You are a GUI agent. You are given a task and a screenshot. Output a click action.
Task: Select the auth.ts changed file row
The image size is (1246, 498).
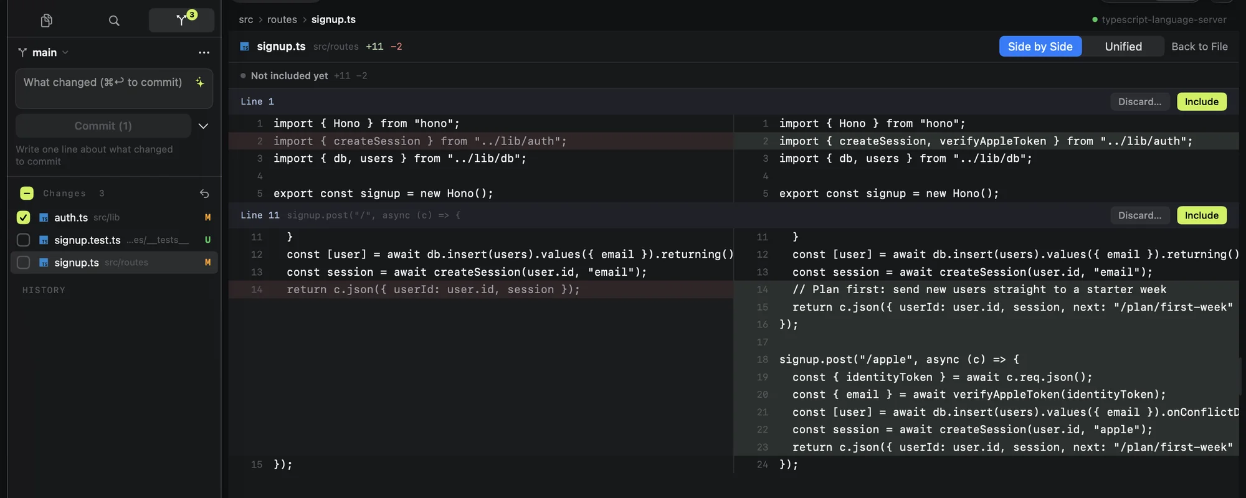(115, 217)
